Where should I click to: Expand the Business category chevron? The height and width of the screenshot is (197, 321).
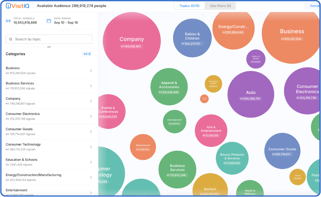click(x=91, y=71)
